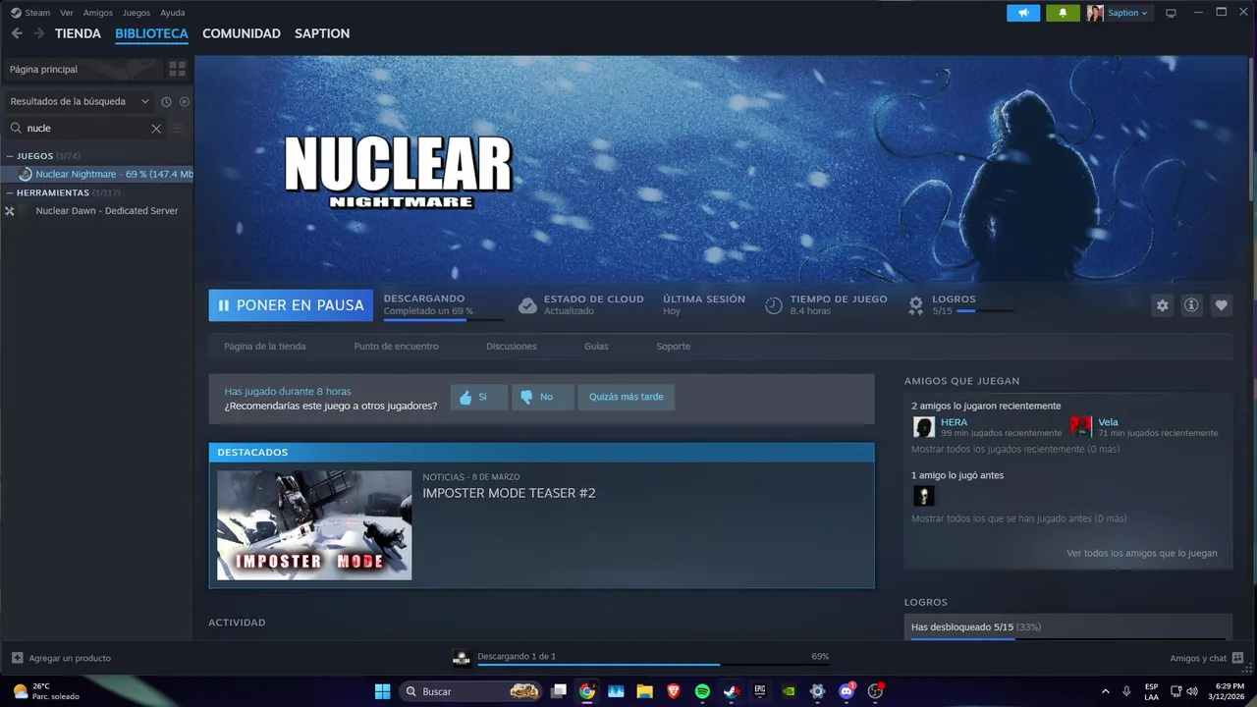Open Epic Games Launcher taskbar icon

[760, 691]
